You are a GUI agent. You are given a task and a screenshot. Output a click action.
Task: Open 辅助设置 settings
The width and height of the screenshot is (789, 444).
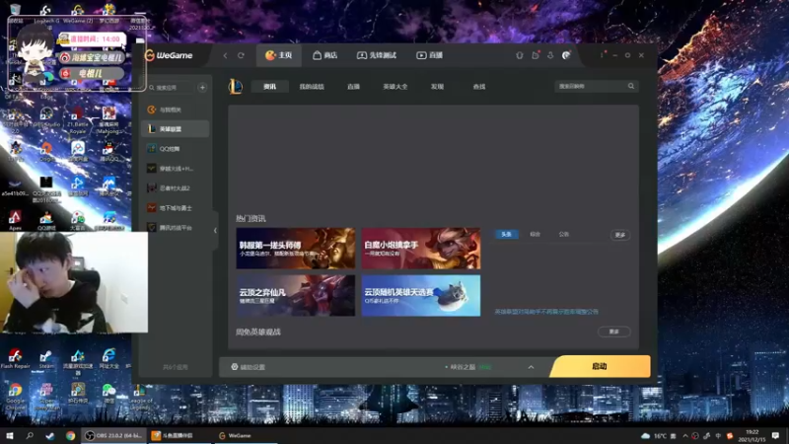[249, 367]
